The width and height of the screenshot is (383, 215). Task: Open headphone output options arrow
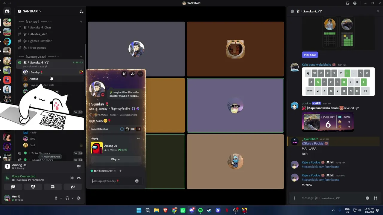point(72,198)
